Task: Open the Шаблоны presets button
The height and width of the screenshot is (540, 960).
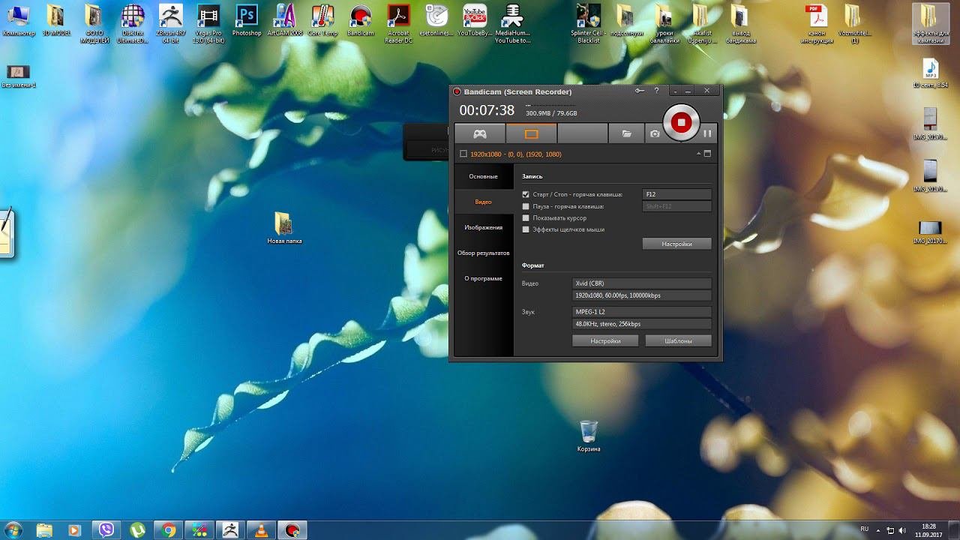Action: pyautogui.click(x=678, y=340)
